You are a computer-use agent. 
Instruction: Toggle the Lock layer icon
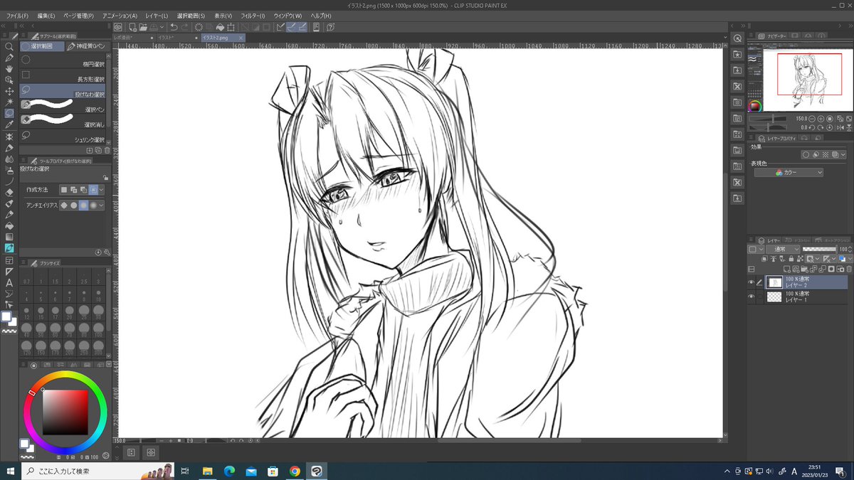pos(791,259)
